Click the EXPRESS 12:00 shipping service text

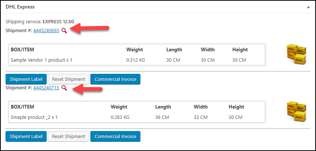point(58,21)
